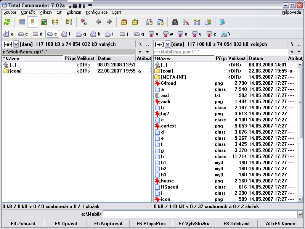305x229 pixels.
Task: Click the red asterisk invert selection icon
Action: point(83,22)
